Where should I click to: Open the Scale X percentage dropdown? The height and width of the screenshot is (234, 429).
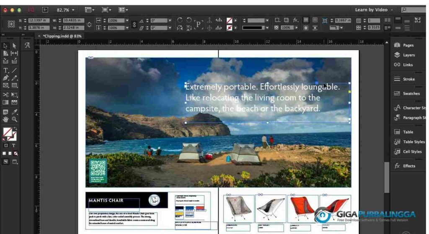click(x=127, y=21)
